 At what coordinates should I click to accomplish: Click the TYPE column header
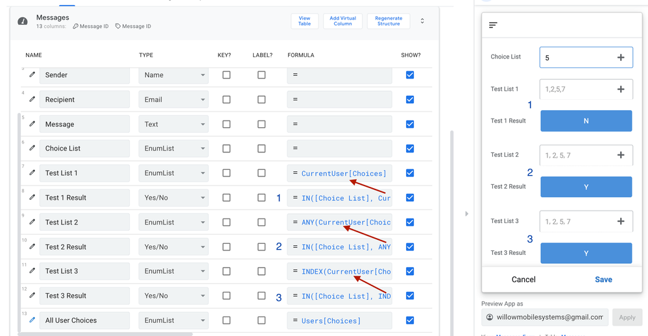146,55
